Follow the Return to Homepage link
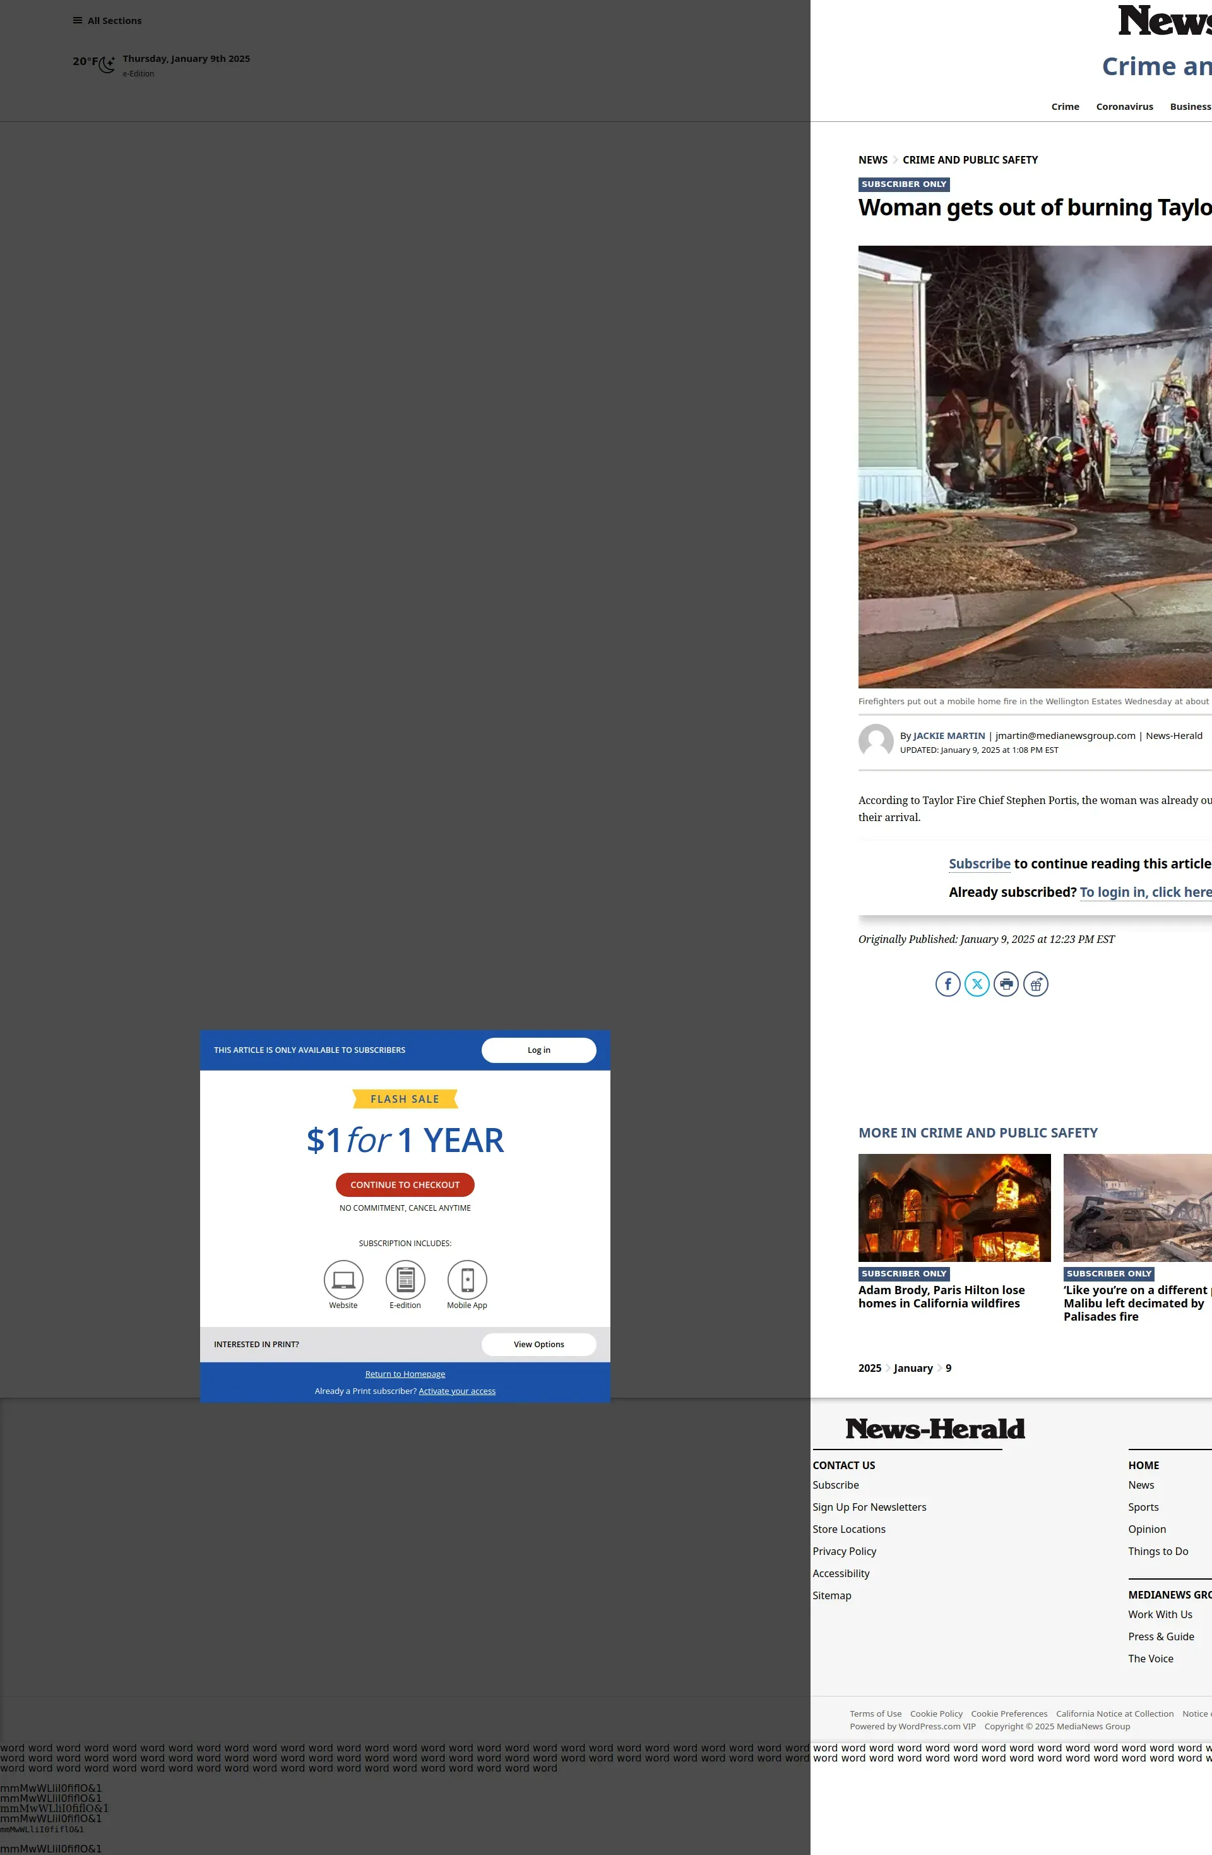1212x1855 pixels. (x=405, y=1374)
